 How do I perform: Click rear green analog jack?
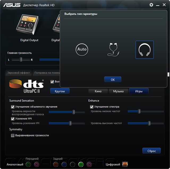[81, 164]
